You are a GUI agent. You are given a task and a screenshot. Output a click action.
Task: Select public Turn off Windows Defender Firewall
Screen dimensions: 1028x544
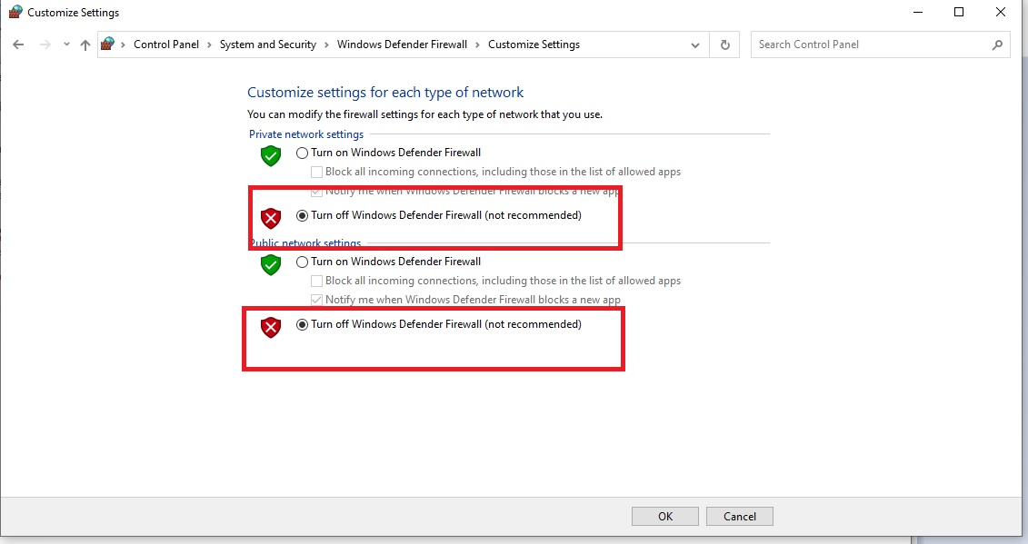(303, 324)
